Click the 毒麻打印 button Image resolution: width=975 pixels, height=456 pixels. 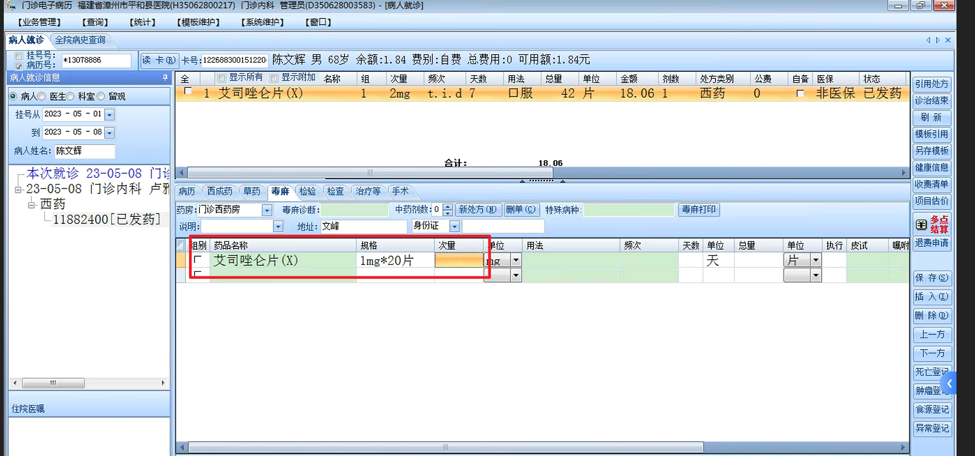click(699, 210)
